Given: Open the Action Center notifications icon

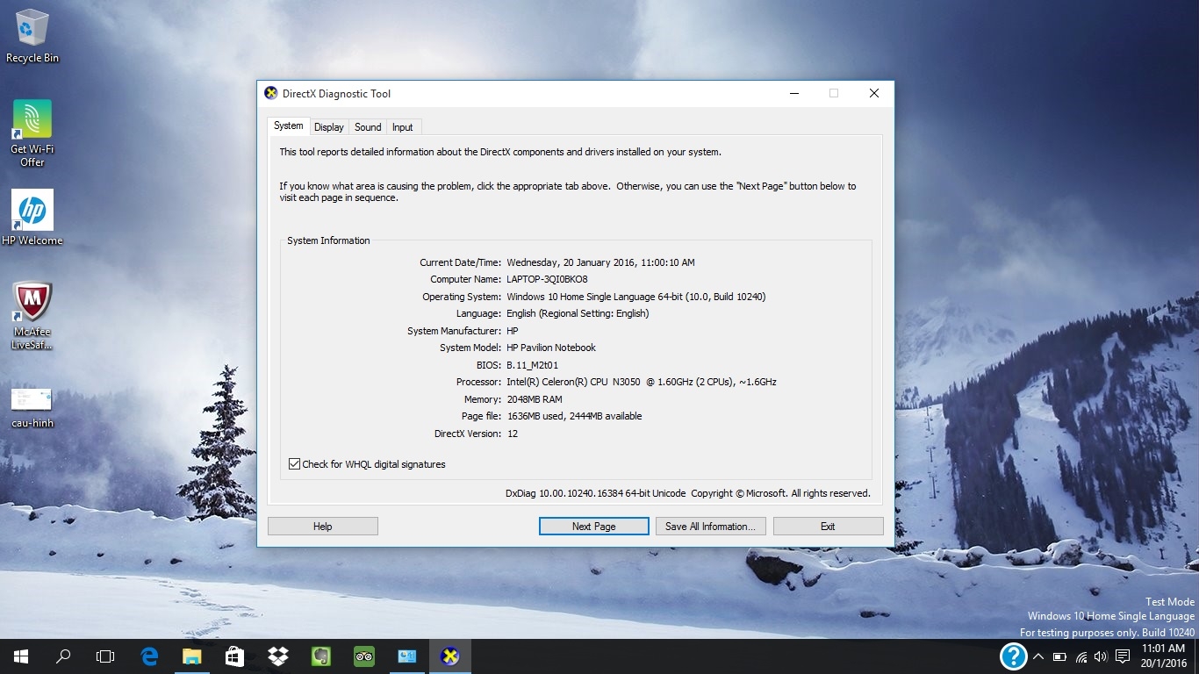Looking at the screenshot, I should click(1122, 656).
